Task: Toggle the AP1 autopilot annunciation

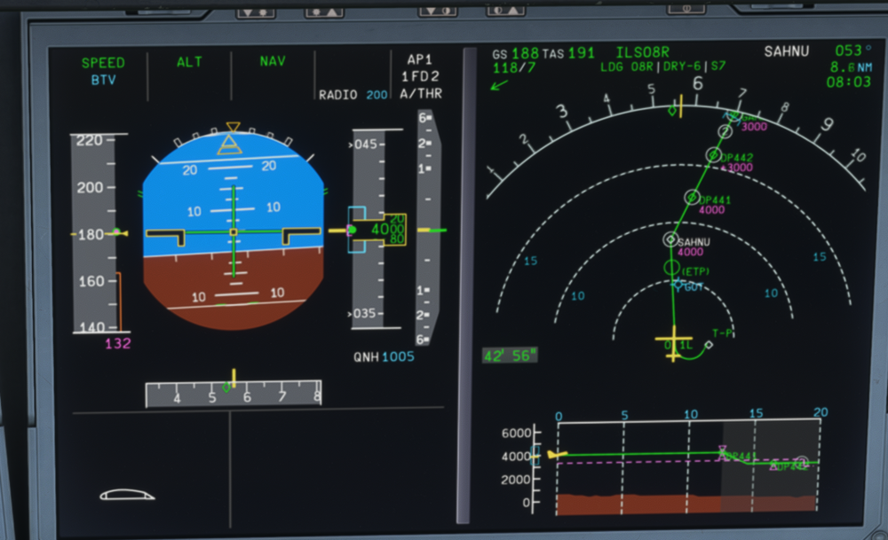Action: [419, 59]
